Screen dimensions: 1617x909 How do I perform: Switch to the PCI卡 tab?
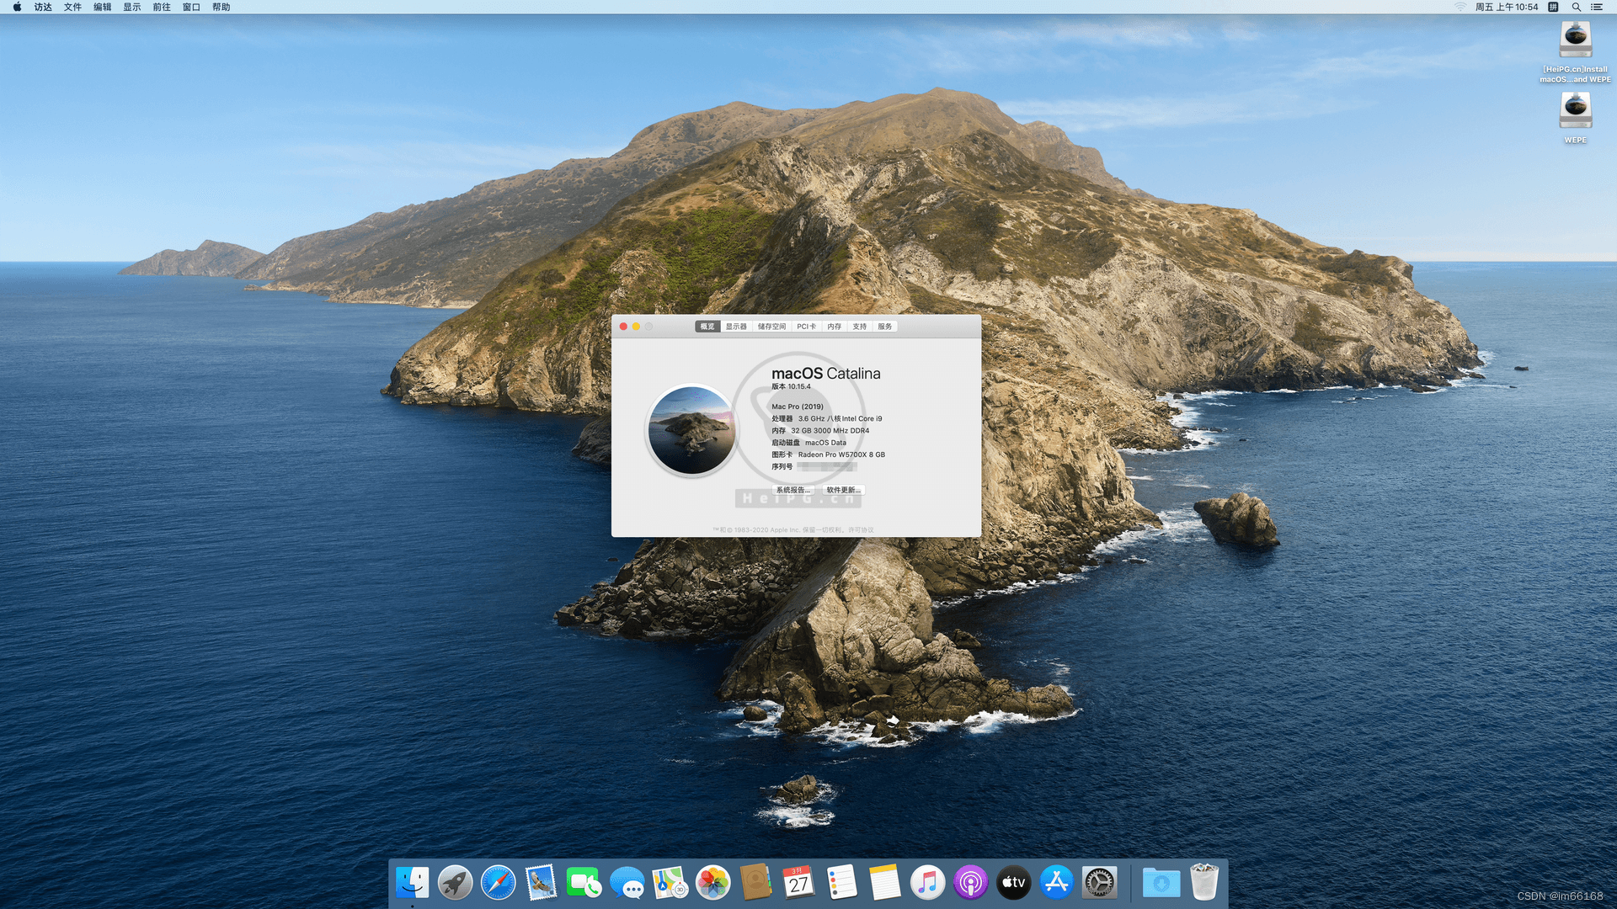click(x=807, y=327)
